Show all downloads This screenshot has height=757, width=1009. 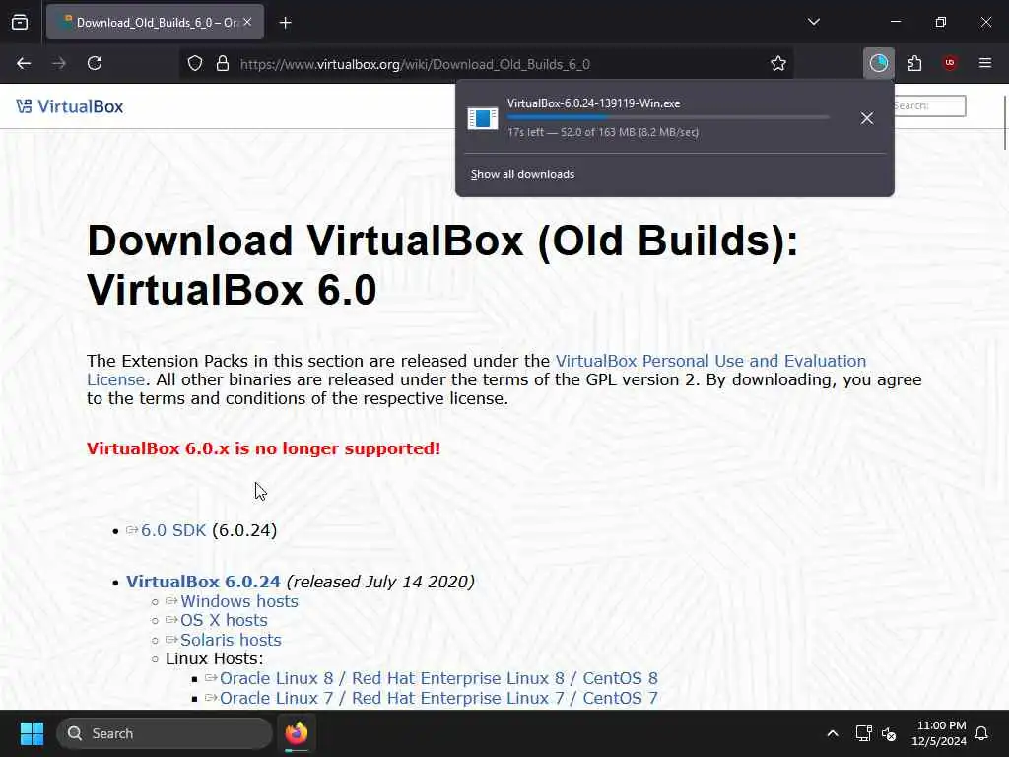tap(522, 174)
